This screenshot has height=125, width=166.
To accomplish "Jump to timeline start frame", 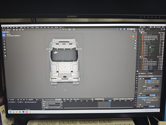I will coord(96,99).
